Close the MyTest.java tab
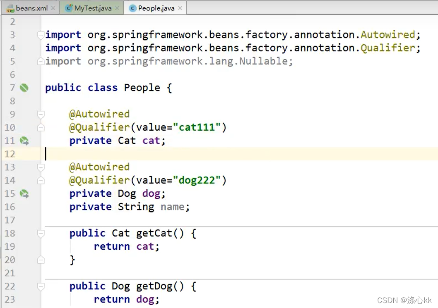This screenshot has height=308, width=438. pyautogui.click(x=117, y=8)
